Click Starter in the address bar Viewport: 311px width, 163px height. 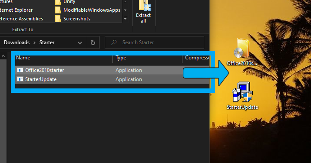(x=47, y=42)
